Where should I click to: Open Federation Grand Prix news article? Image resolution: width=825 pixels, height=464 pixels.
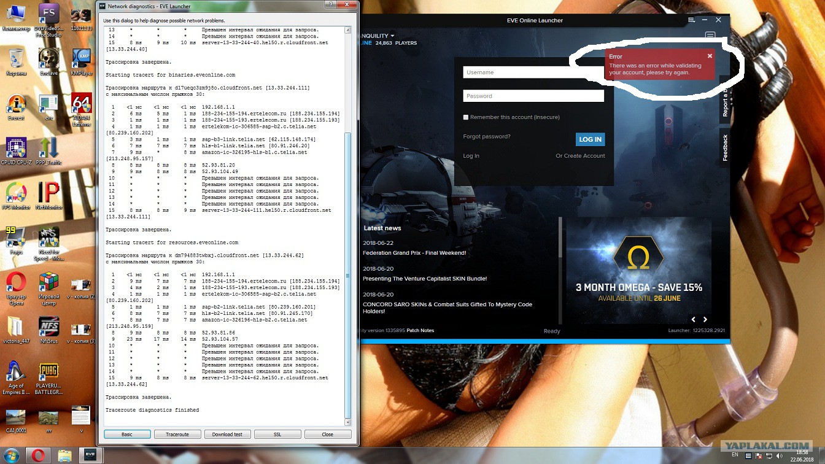click(x=414, y=253)
